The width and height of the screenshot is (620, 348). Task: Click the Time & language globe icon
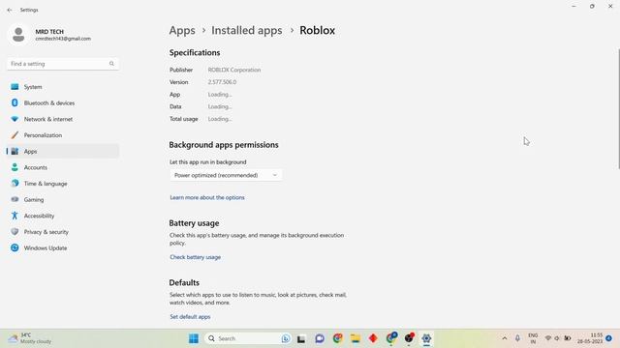coord(15,184)
